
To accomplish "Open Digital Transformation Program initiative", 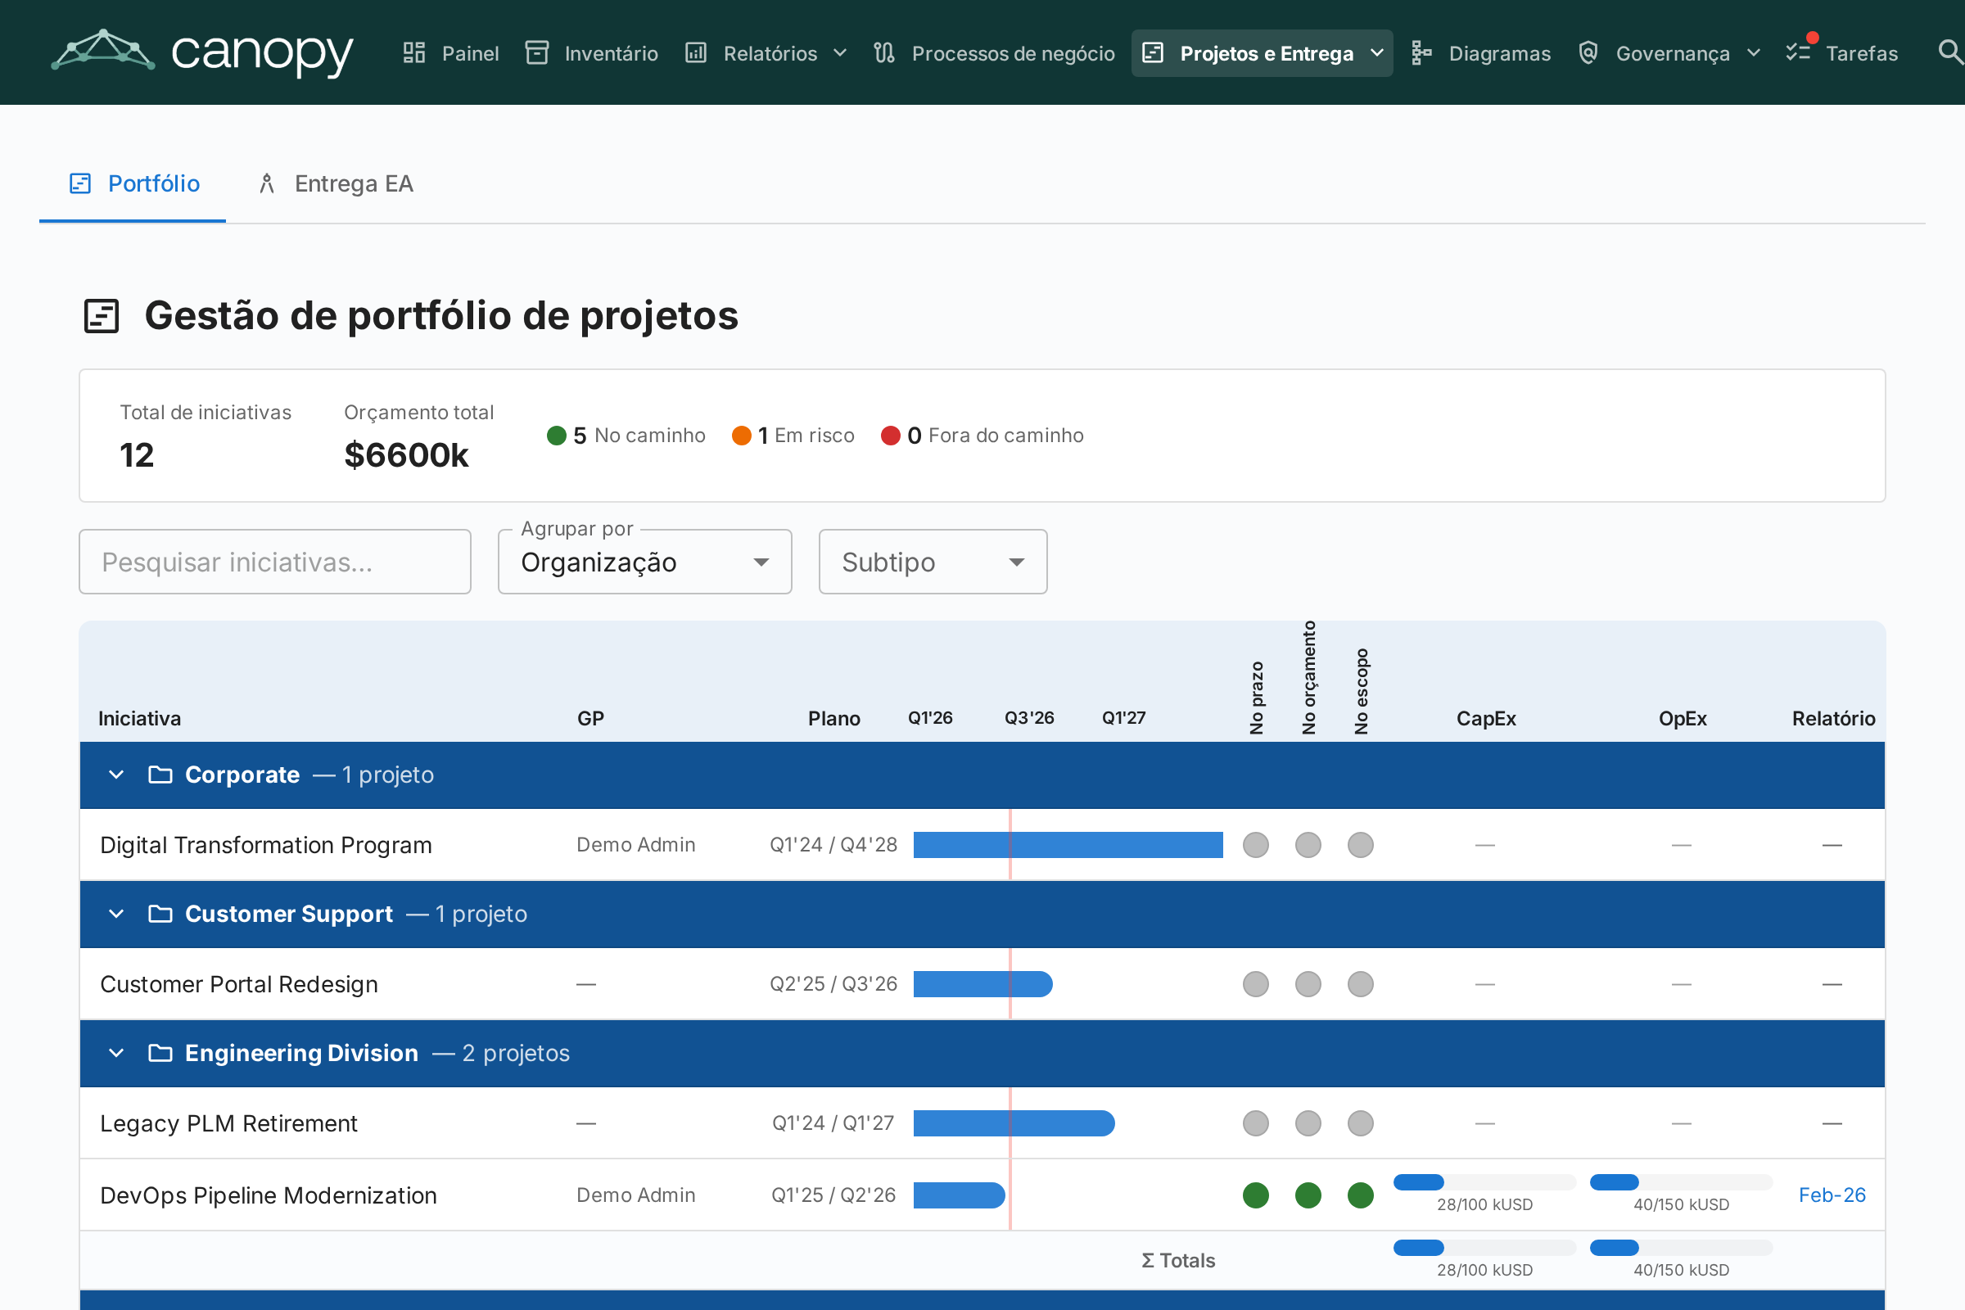I will click(x=265, y=845).
